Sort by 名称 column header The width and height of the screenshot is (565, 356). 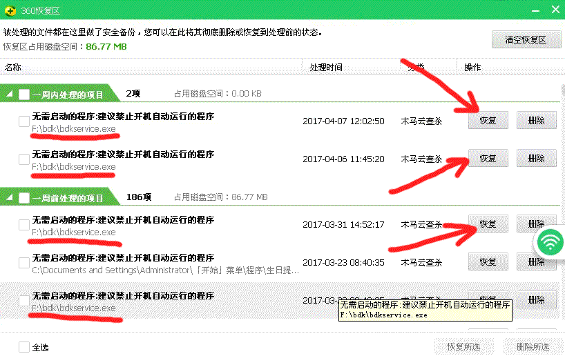13,68
